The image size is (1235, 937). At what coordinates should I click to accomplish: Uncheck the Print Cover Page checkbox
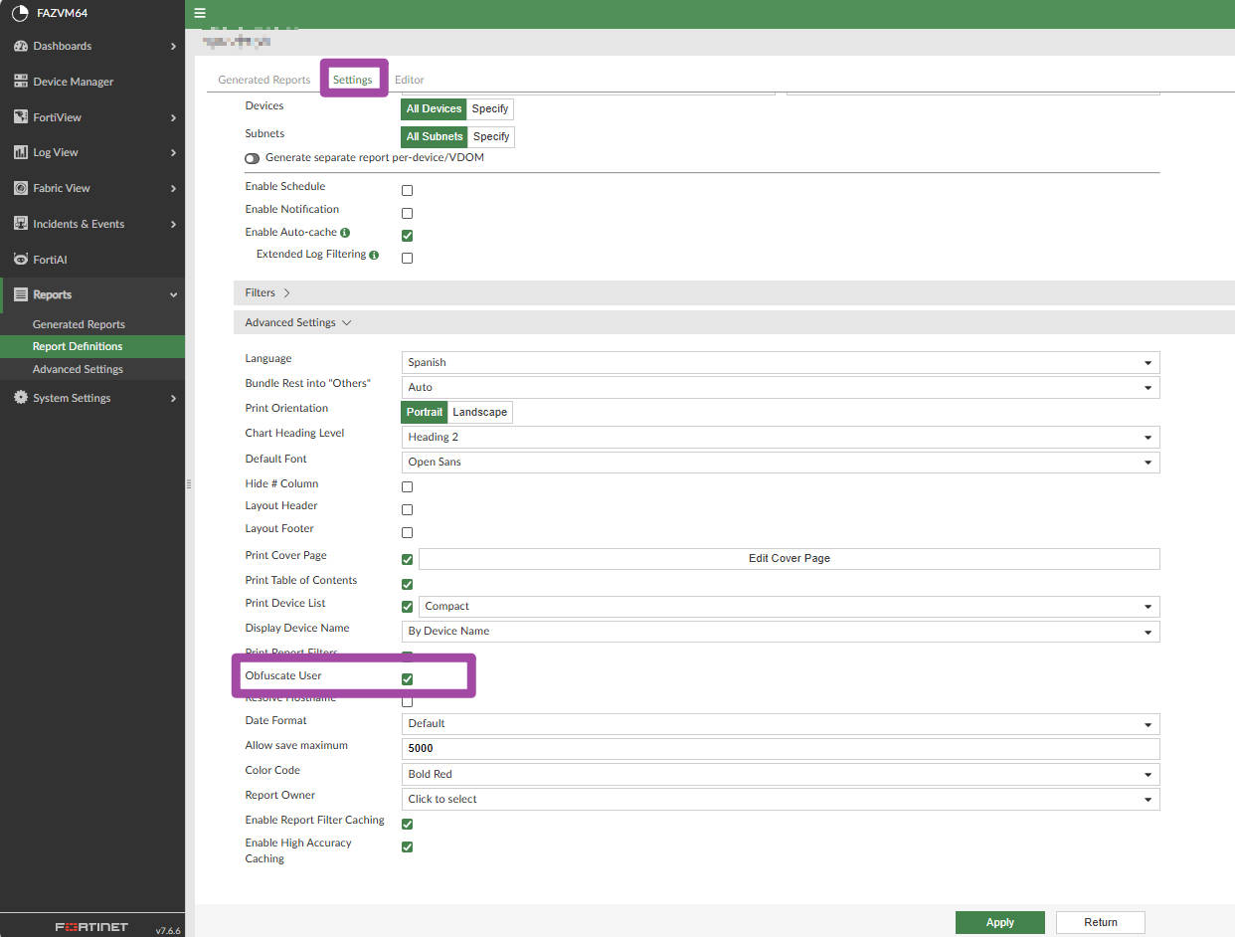coord(407,559)
